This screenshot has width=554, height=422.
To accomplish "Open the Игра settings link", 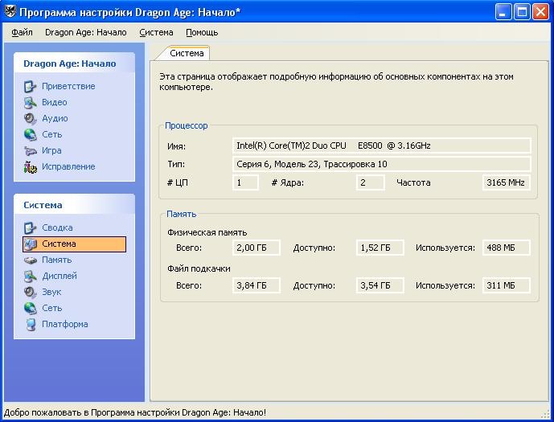I will [x=51, y=150].
